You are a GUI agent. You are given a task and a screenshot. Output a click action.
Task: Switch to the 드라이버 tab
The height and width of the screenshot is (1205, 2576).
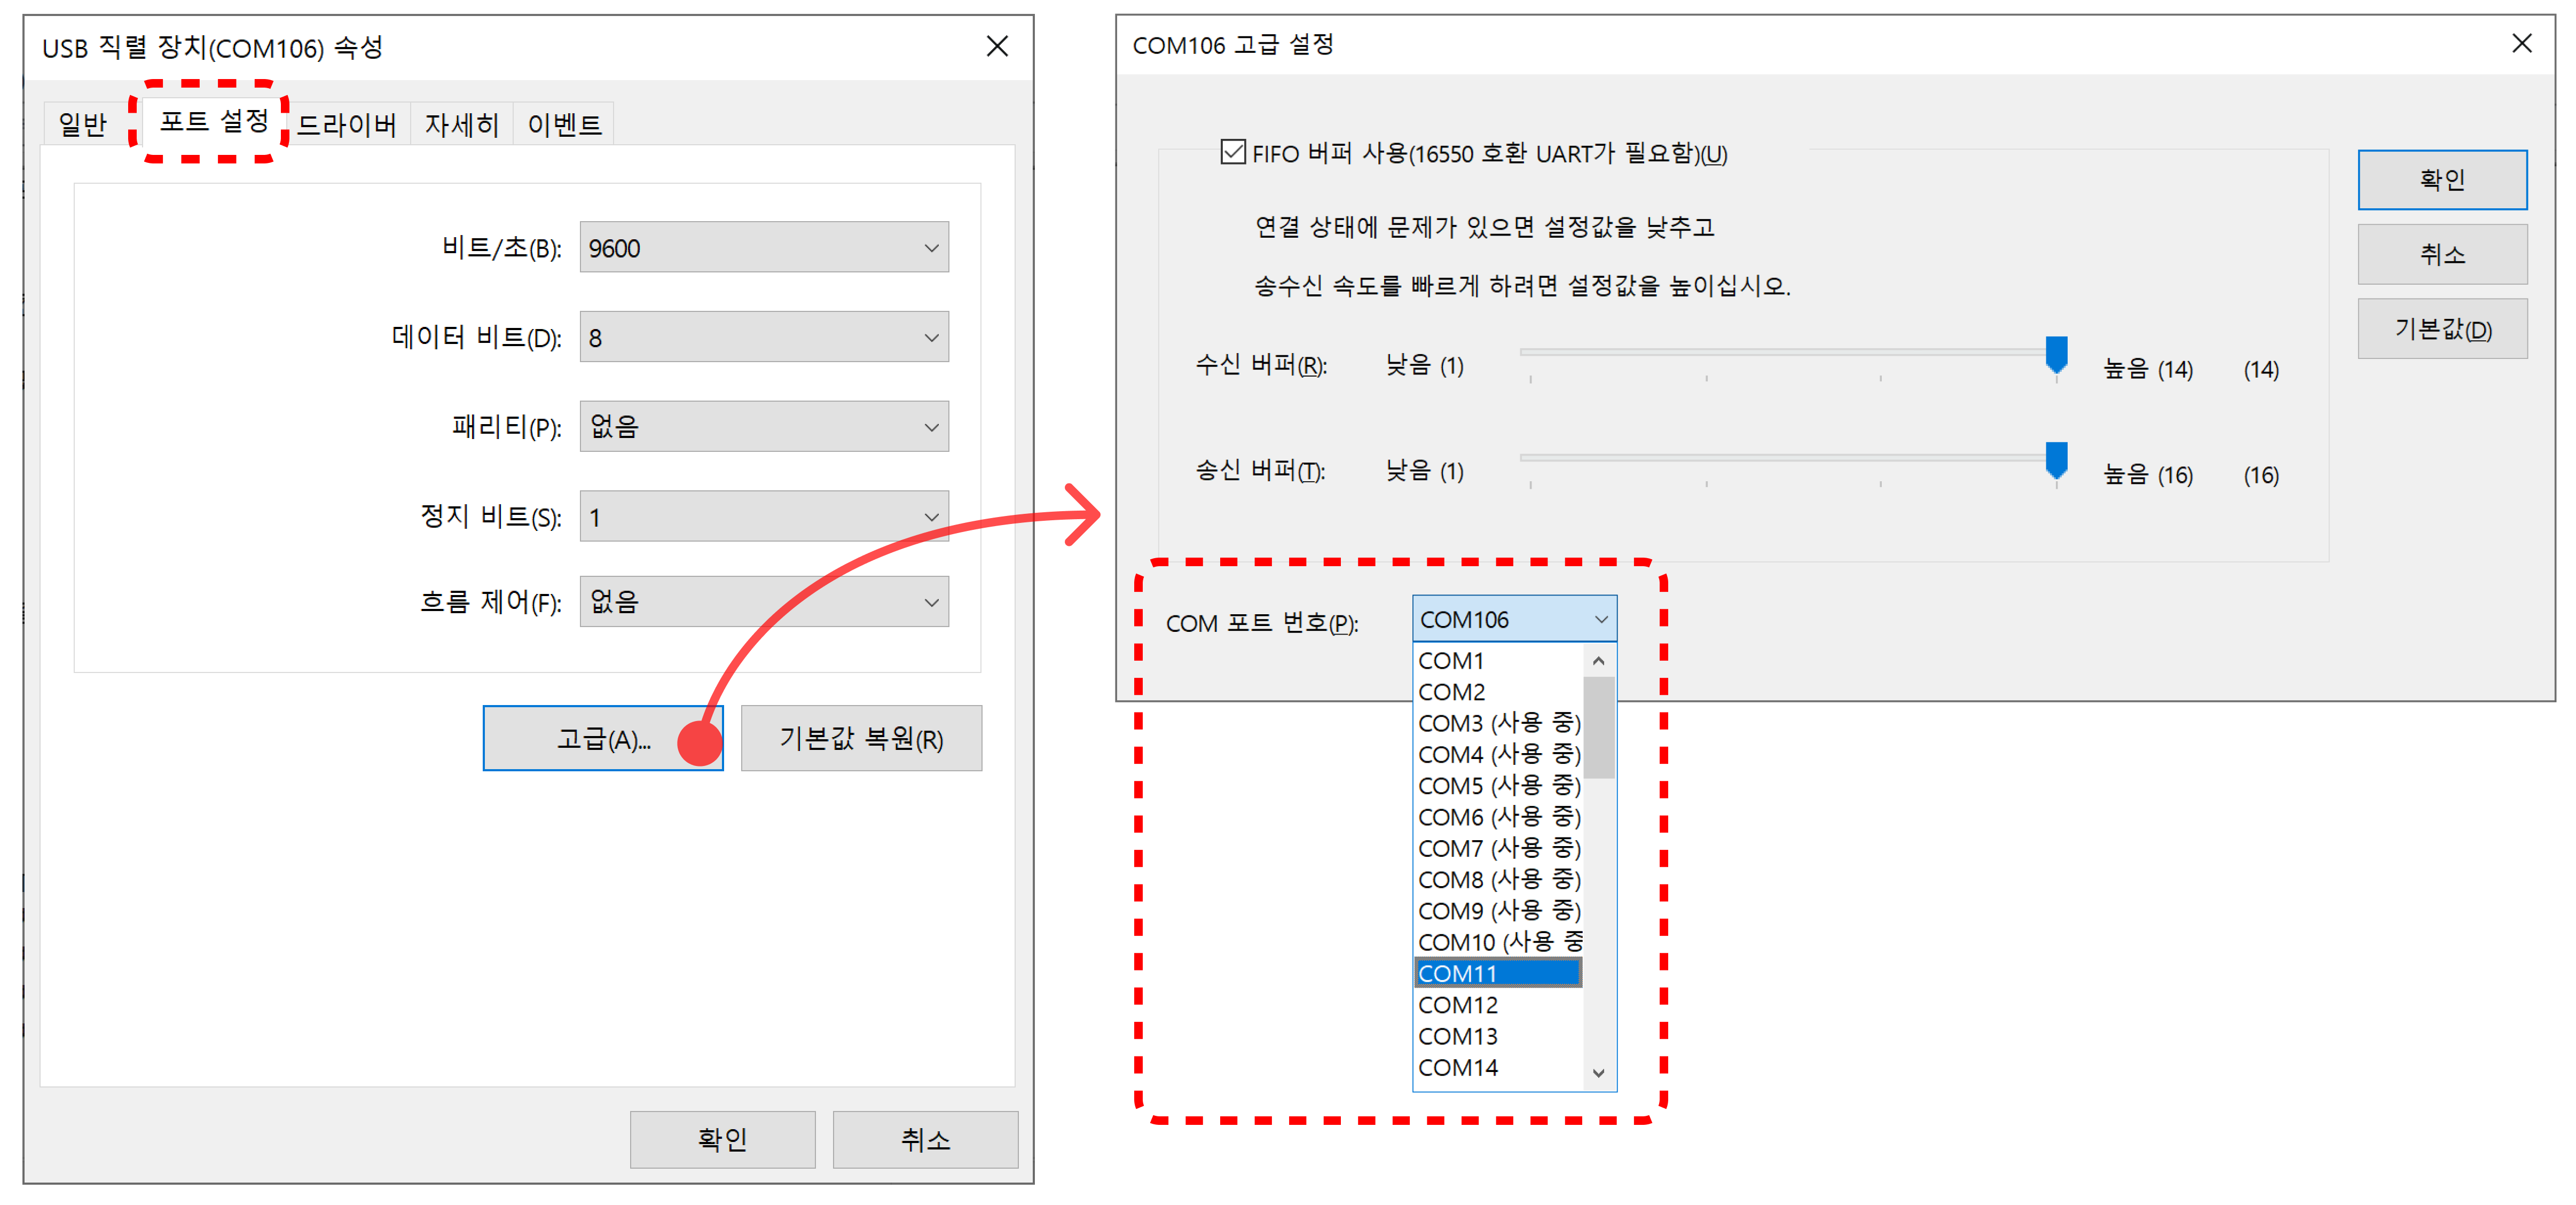347,125
